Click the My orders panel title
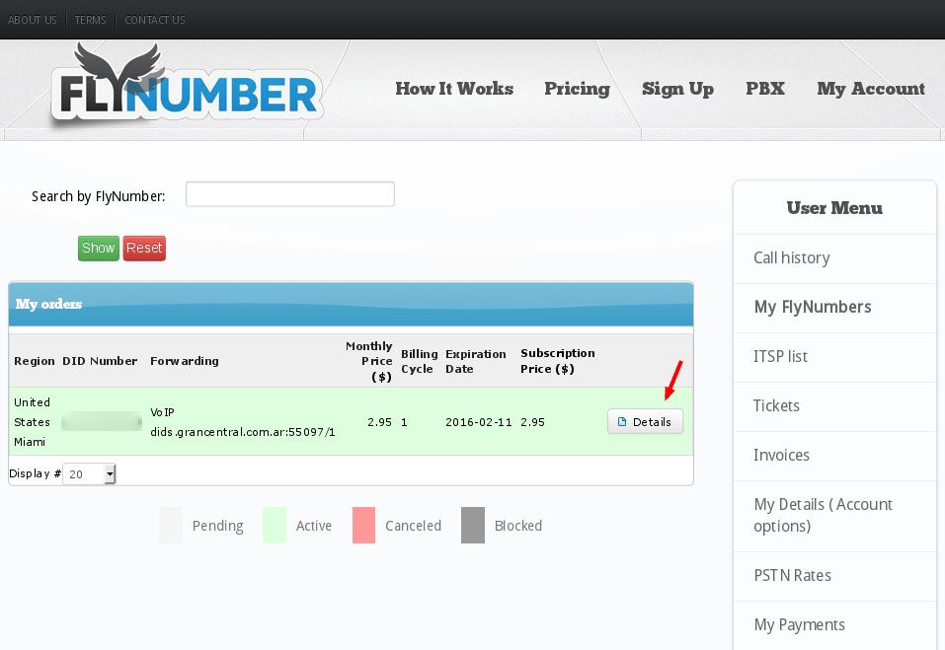The image size is (945, 650). [48, 304]
